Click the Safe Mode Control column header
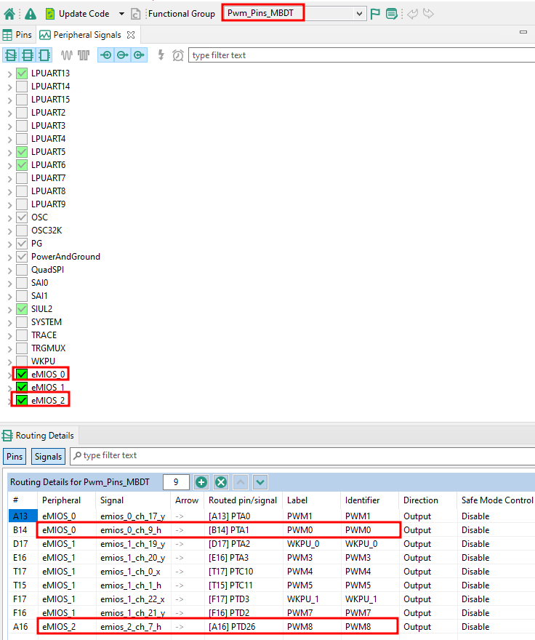This screenshot has width=535, height=640. (x=496, y=500)
